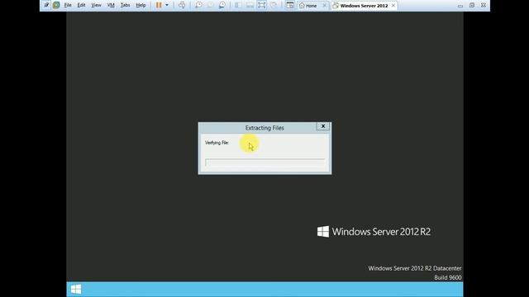The height and width of the screenshot is (297, 529).
Task: Enter full screen mode
Action: click(x=261, y=5)
